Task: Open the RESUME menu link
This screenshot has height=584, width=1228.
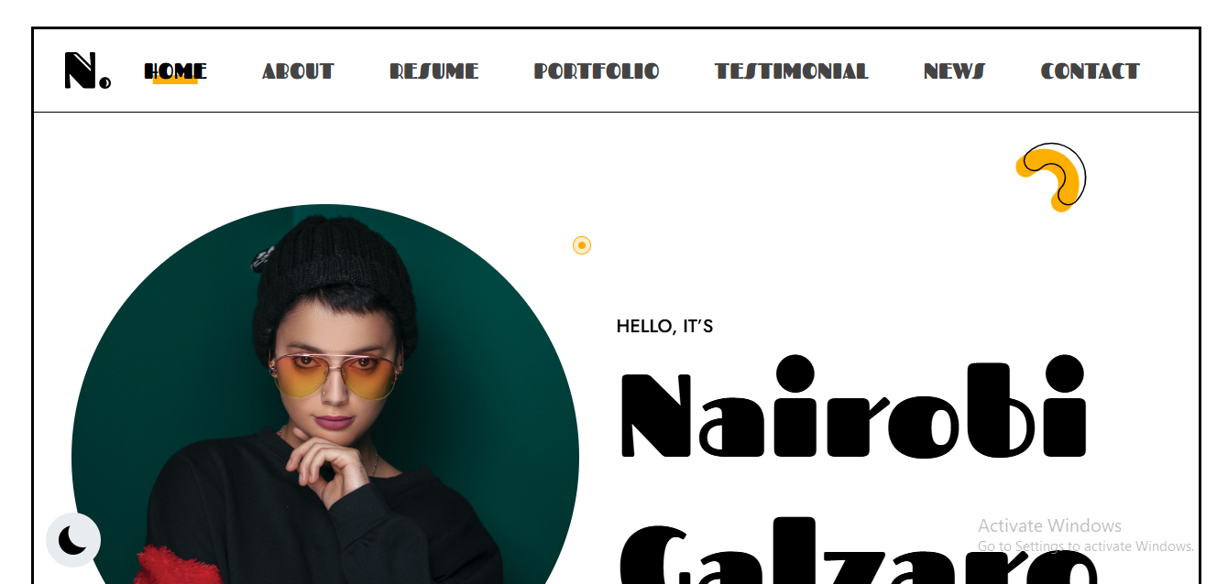Action: (x=434, y=71)
